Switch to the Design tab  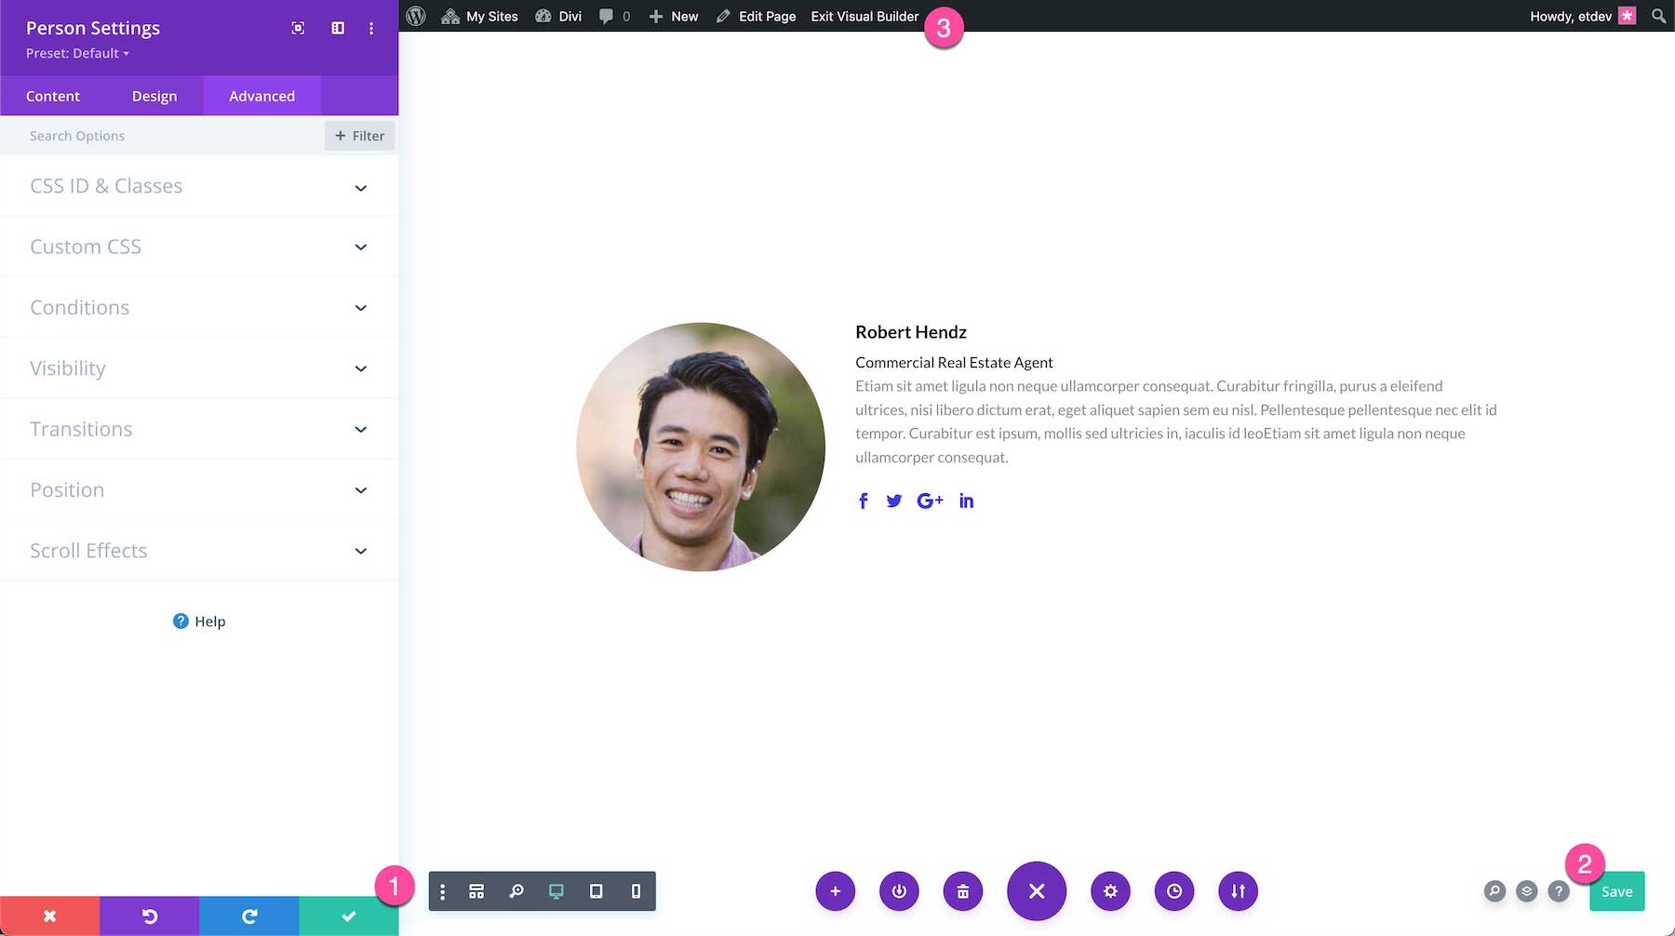pyautogui.click(x=154, y=96)
